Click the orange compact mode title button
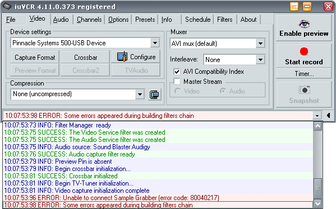 click(294, 6)
